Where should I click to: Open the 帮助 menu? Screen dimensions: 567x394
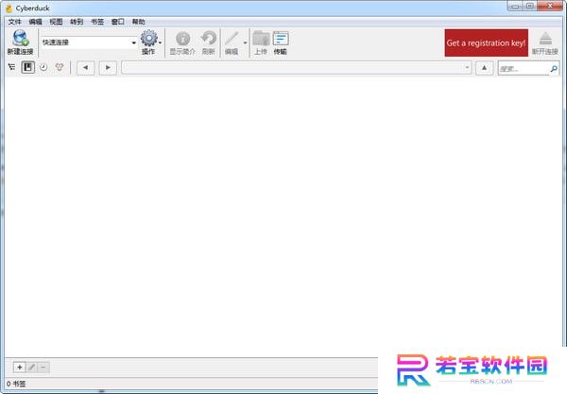139,22
